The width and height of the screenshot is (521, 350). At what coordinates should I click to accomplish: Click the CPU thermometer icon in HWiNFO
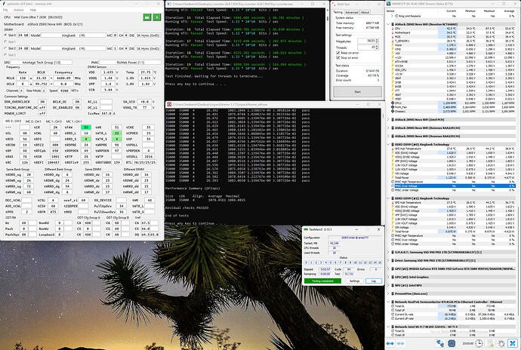coord(393,29)
